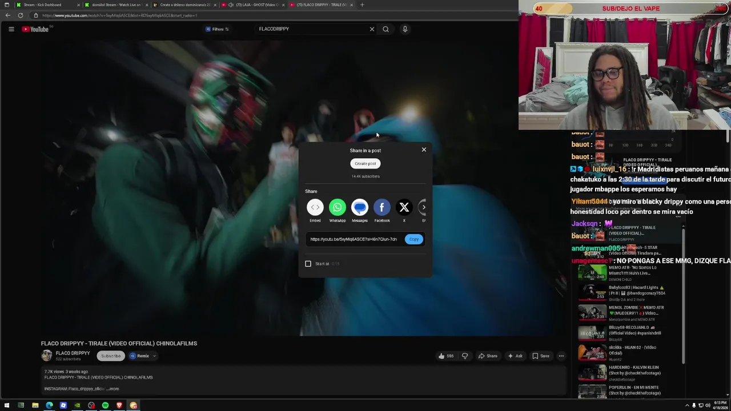The image size is (731, 411).
Task: Show hidden system tray icons
Action: pyautogui.click(x=687, y=405)
